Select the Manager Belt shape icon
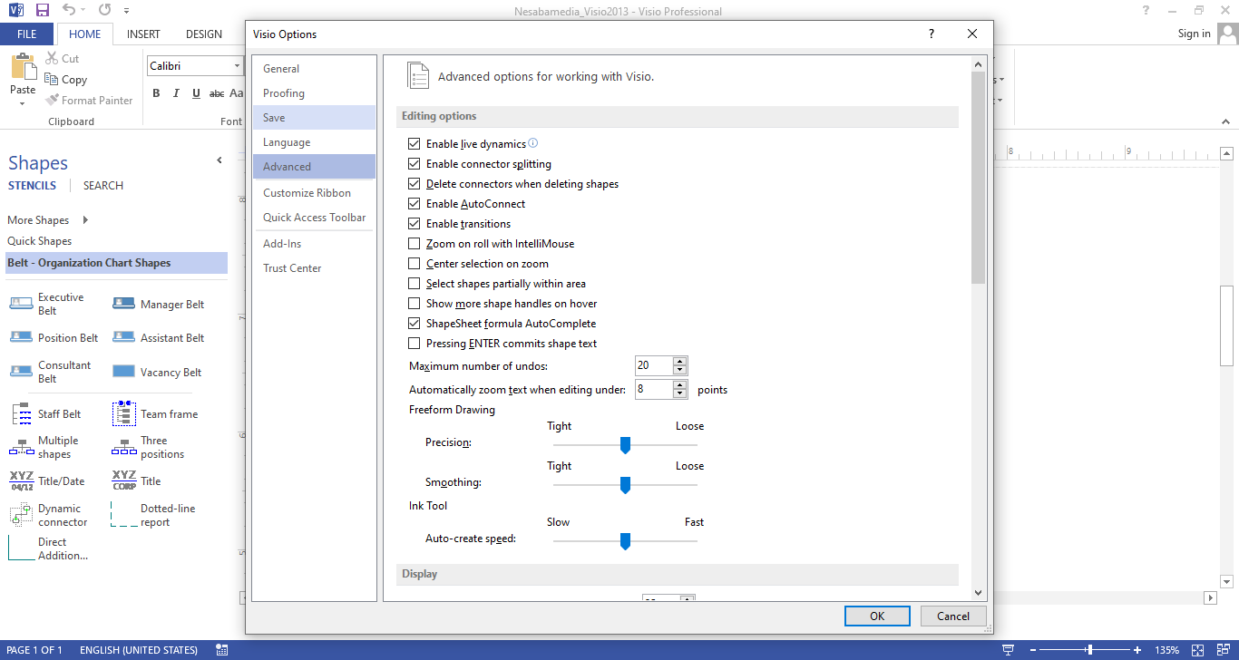 point(124,305)
